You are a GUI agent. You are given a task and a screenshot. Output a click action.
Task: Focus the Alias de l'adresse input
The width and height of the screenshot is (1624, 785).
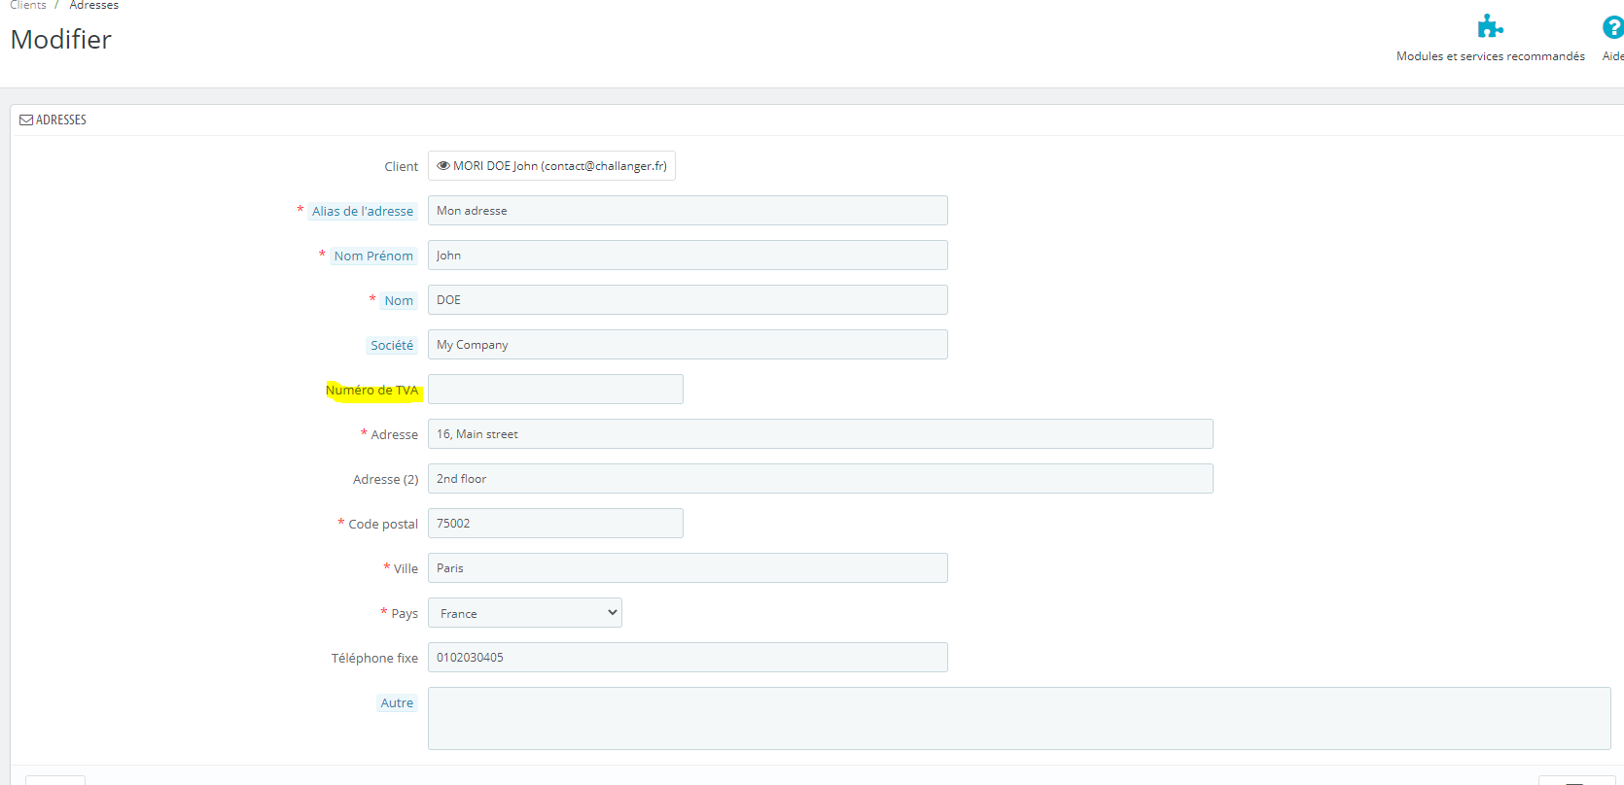click(688, 211)
